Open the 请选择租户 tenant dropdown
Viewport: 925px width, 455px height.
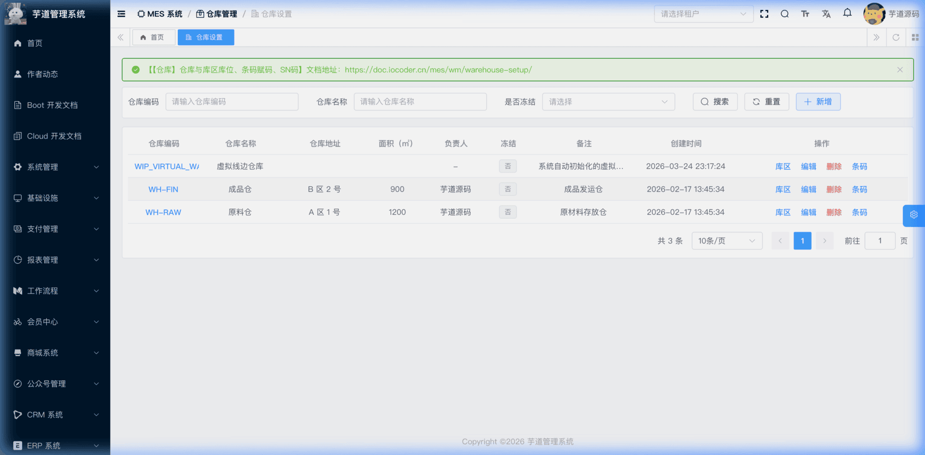coord(703,14)
